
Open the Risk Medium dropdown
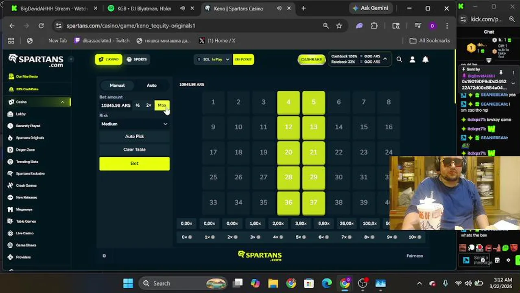point(134,124)
